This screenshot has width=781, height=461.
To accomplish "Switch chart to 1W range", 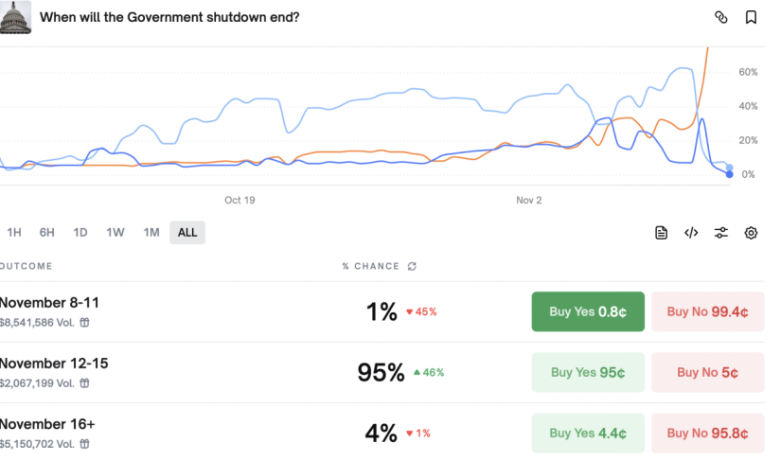I will coord(115,233).
